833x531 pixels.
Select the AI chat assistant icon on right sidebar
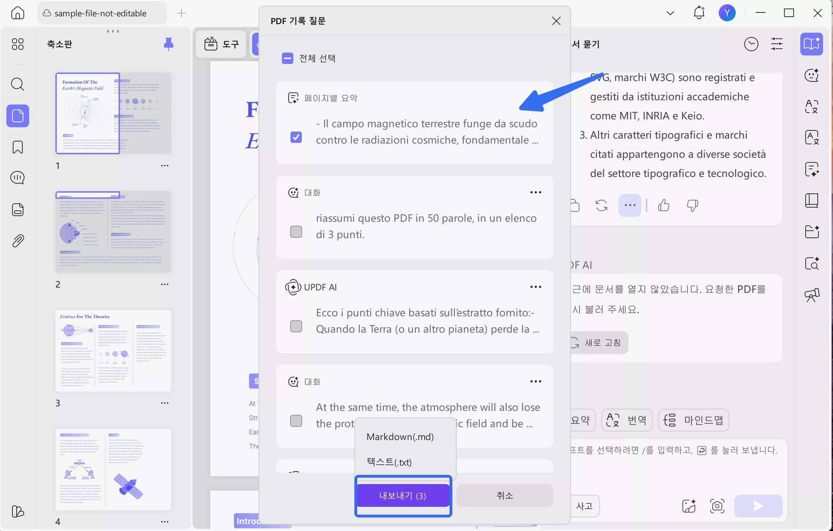(812, 75)
